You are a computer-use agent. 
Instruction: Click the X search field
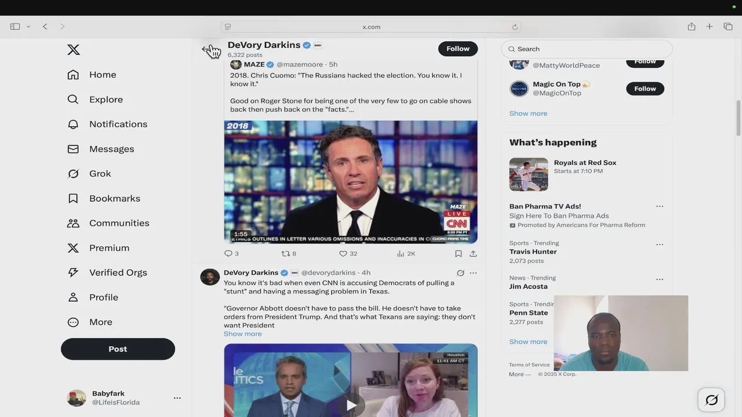tap(587, 49)
